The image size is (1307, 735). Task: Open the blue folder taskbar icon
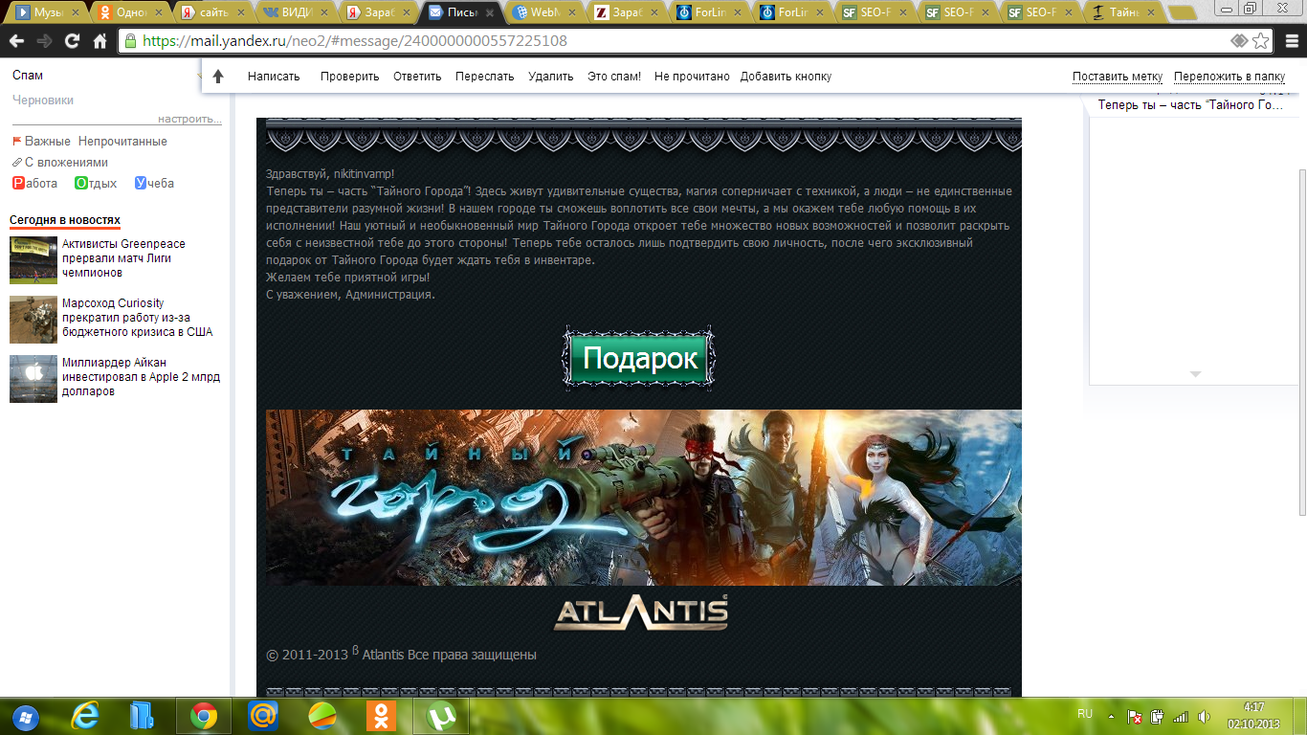coord(144,716)
